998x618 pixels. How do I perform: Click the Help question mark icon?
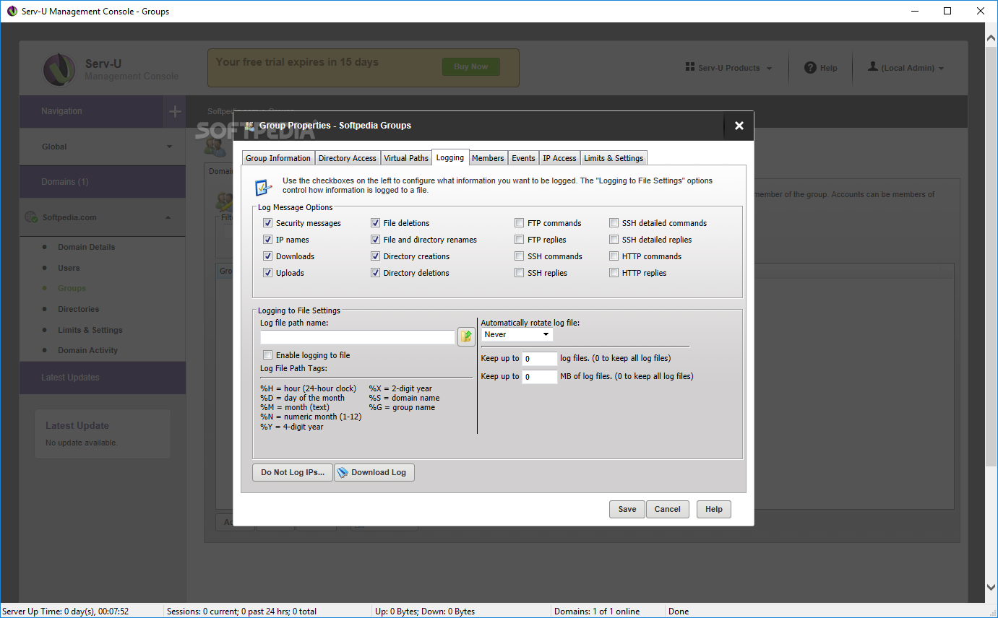pyautogui.click(x=810, y=67)
